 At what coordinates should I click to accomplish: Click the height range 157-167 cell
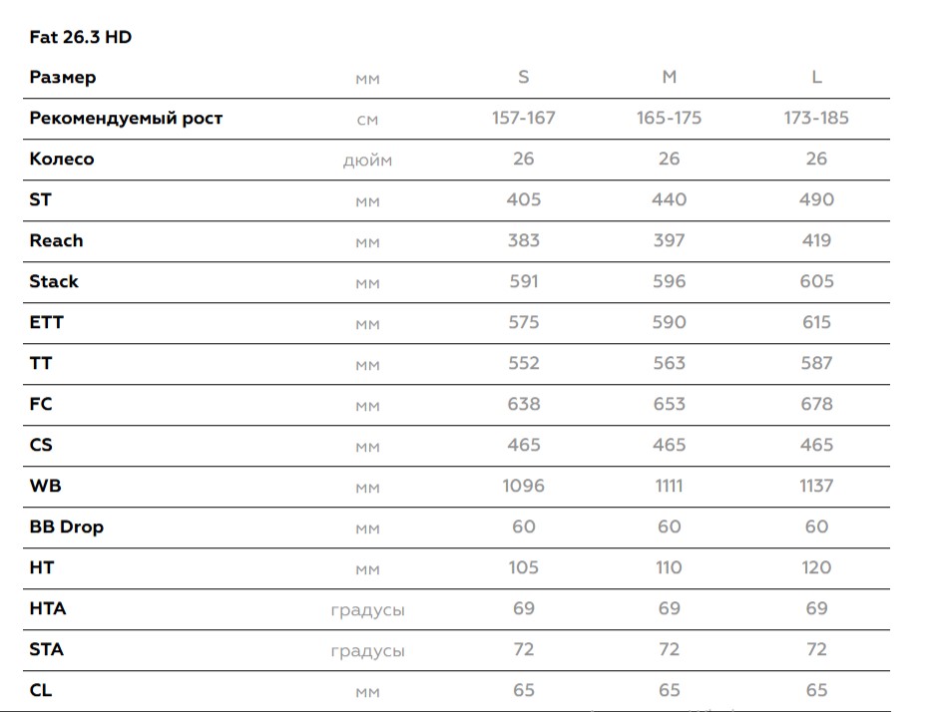tap(524, 119)
